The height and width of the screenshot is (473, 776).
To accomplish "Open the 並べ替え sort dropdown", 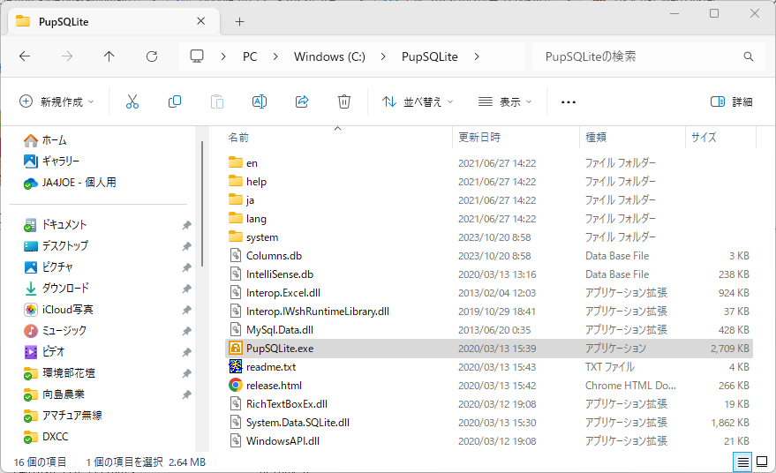I will (418, 101).
